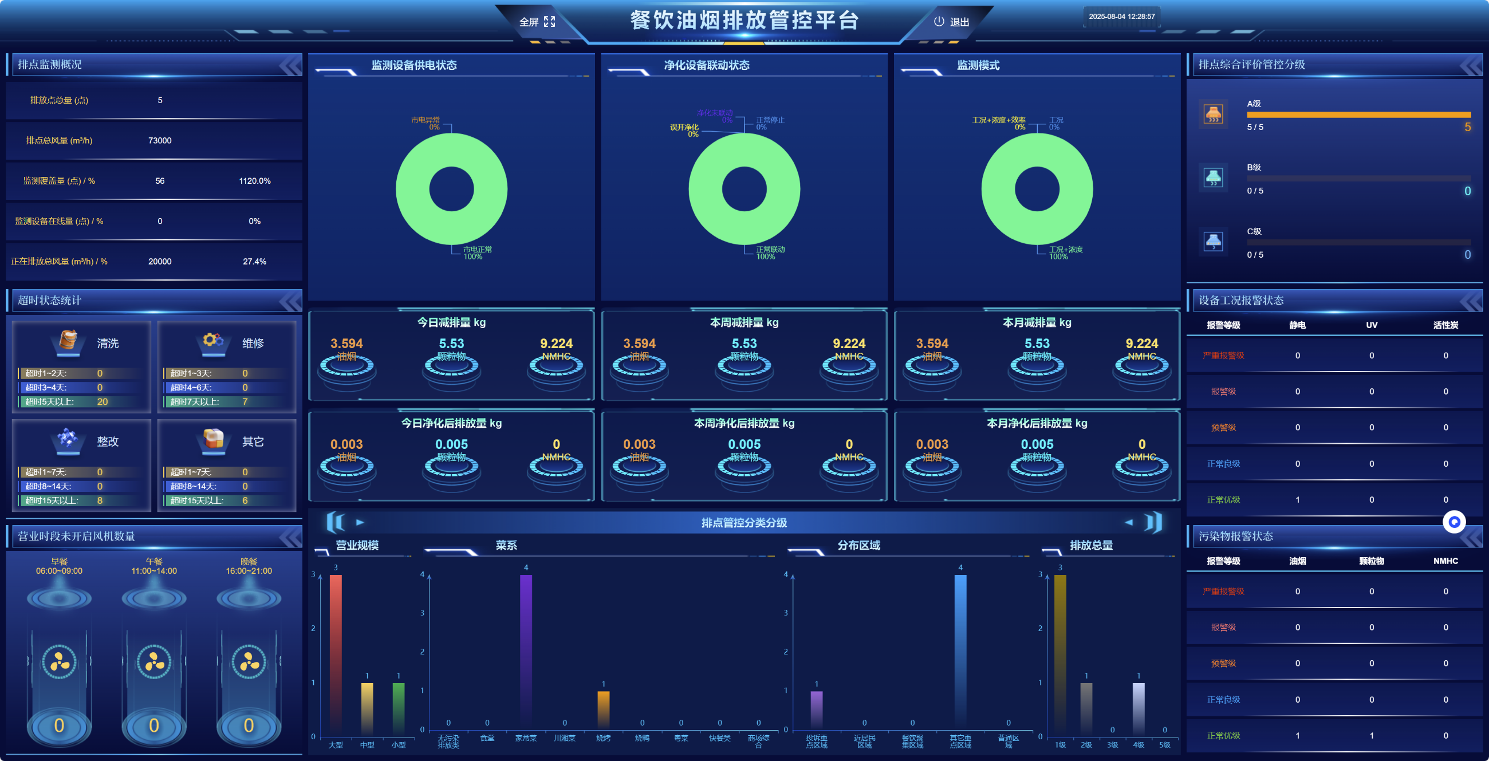Viewport: 1489px width, 761px height.
Task: Collapse the 排点综合评价管控分级 panel
Action: (x=1471, y=65)
